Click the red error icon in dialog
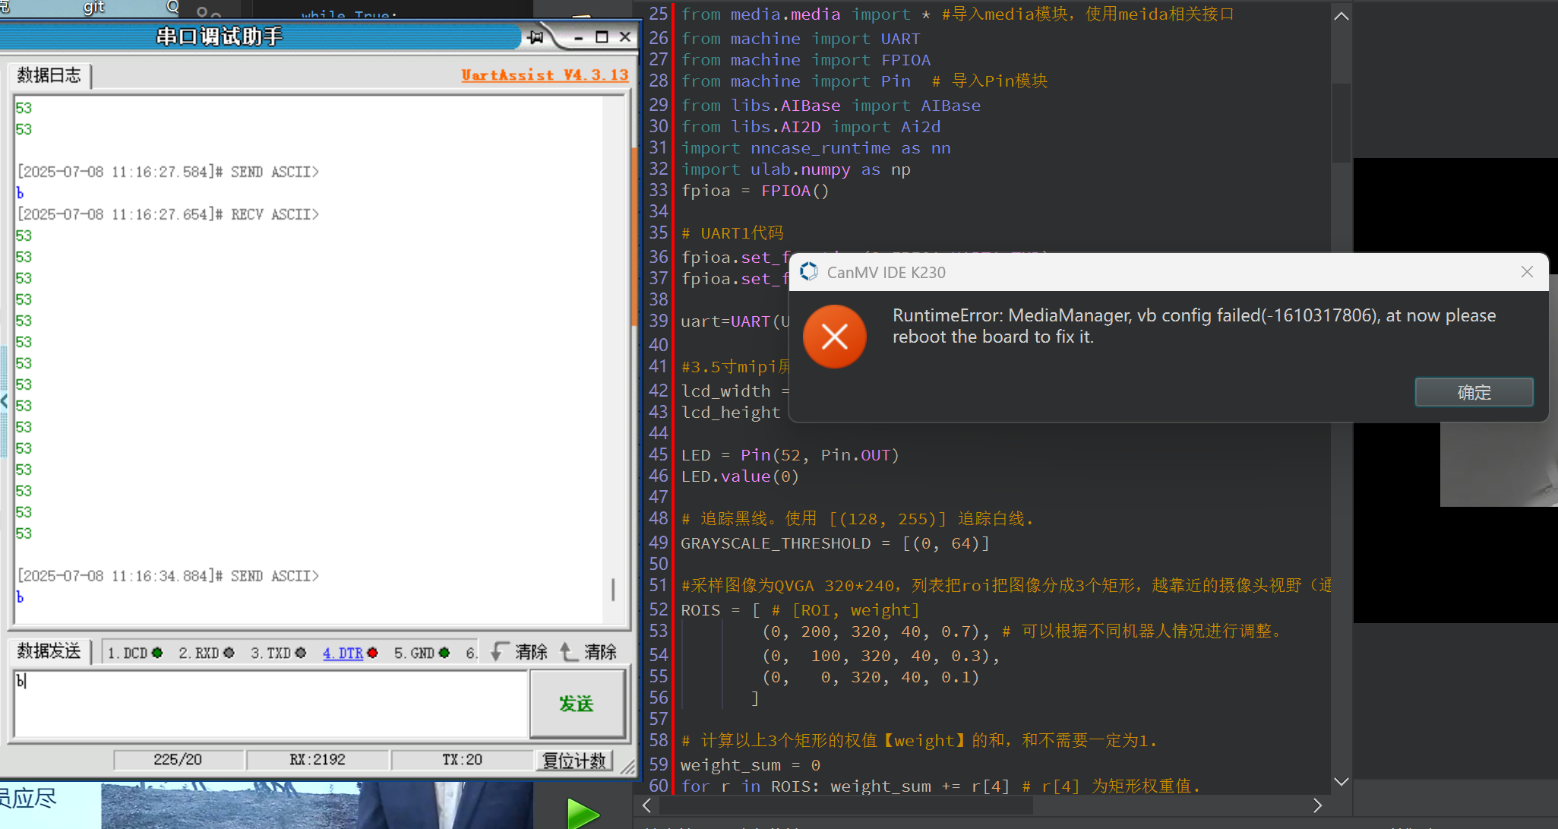Screen dimensions: 1558x829 [834, 337]
